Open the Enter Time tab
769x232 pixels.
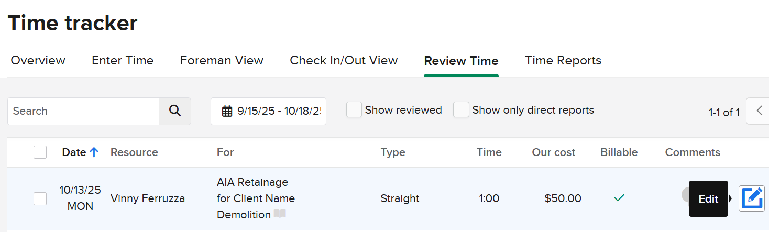(x=123, y=61)
